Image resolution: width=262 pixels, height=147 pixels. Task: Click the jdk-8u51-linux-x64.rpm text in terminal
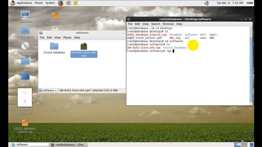click(x=144, y=48)
